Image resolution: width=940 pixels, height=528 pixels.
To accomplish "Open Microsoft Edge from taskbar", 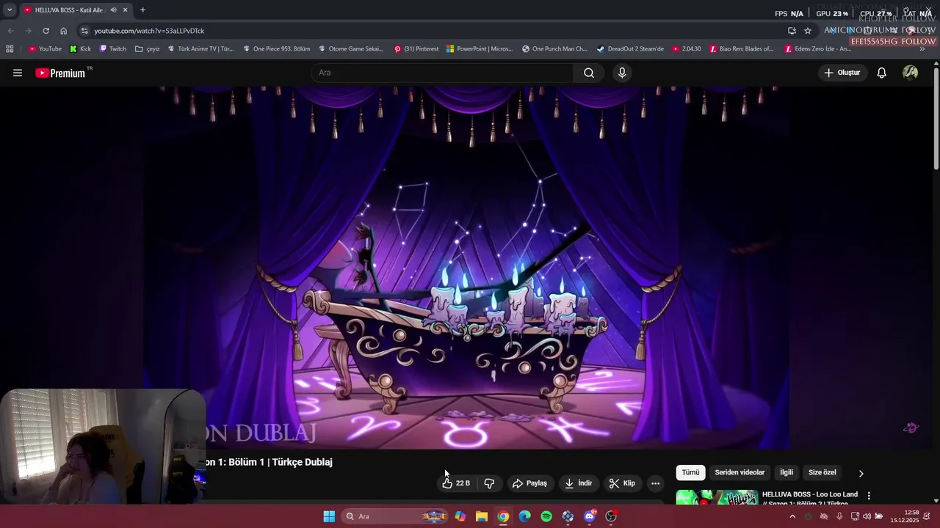I will point(524,517).
